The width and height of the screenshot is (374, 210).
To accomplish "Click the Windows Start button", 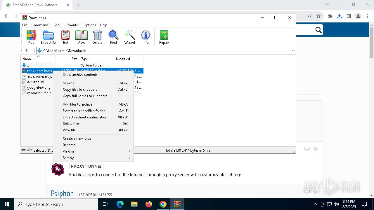I will pyautogui.click(x=7, y=204).
